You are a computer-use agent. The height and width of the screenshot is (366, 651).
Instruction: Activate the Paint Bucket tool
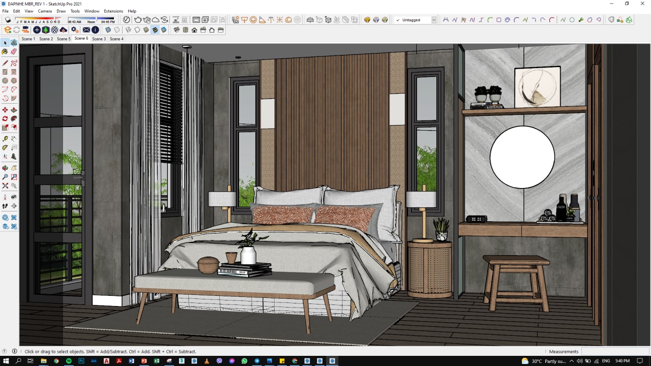[x=4, y=51]
